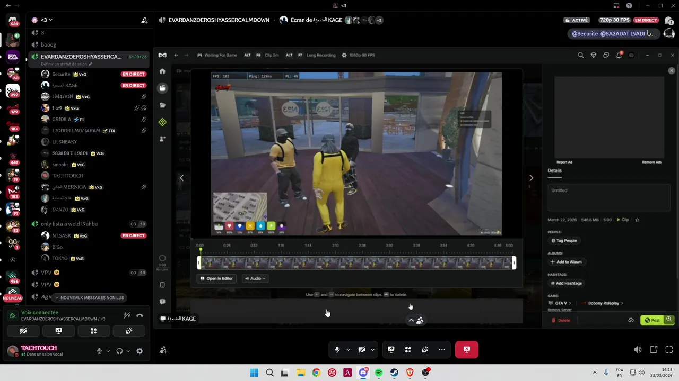The image size is (679, 381).
Task: Toggle microphone mute in call bar
Action: 337,349
